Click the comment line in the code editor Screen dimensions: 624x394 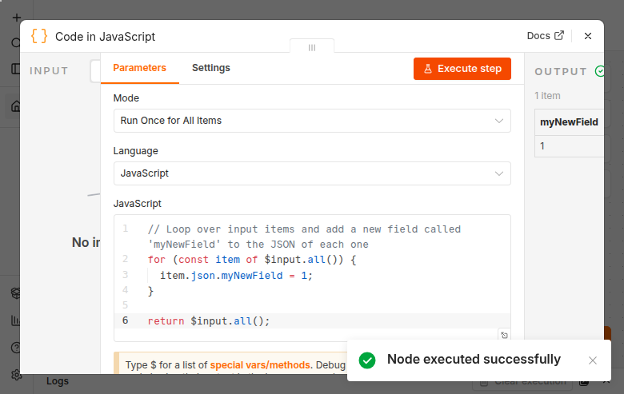[304, 237]
